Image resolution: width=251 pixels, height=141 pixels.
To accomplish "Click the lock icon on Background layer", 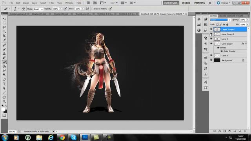I will [x=243, y=60].
